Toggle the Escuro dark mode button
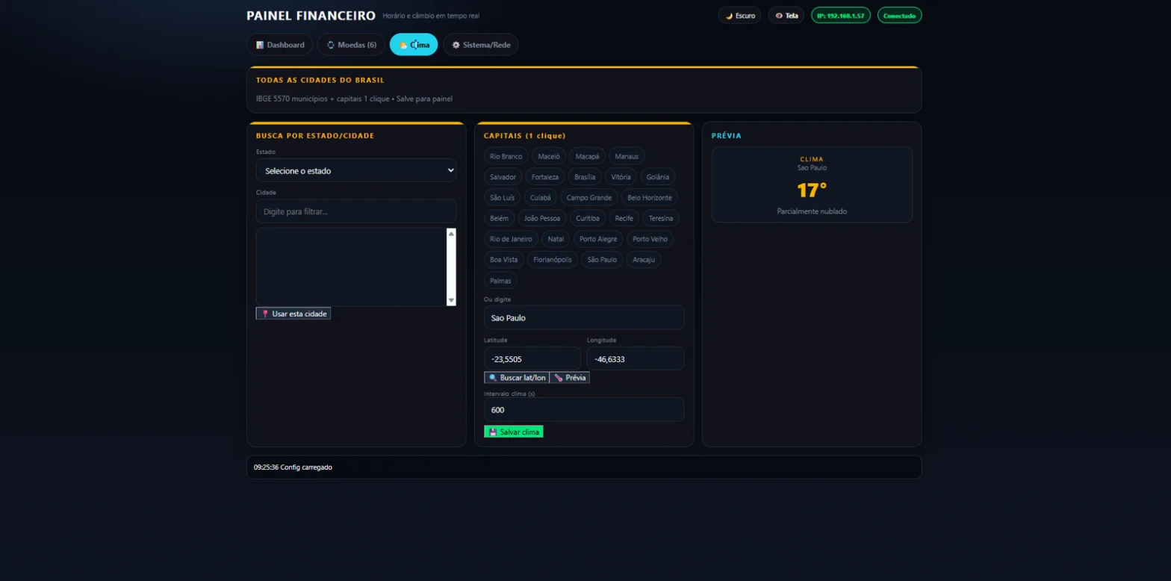 (x=739, y=15)
